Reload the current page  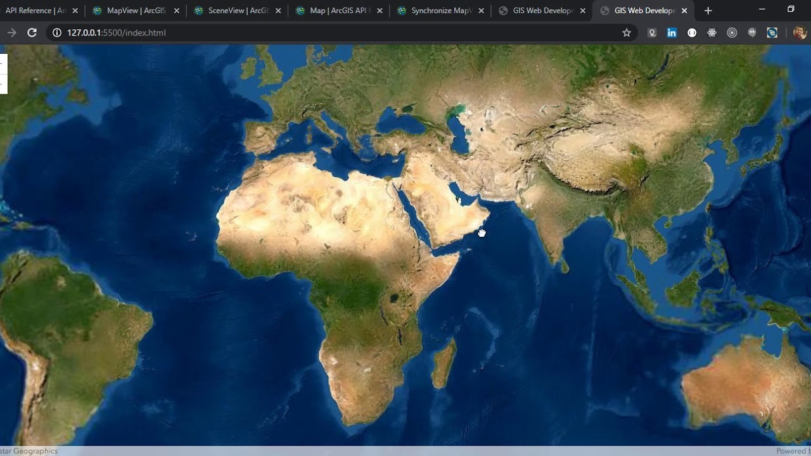point(32,32)
